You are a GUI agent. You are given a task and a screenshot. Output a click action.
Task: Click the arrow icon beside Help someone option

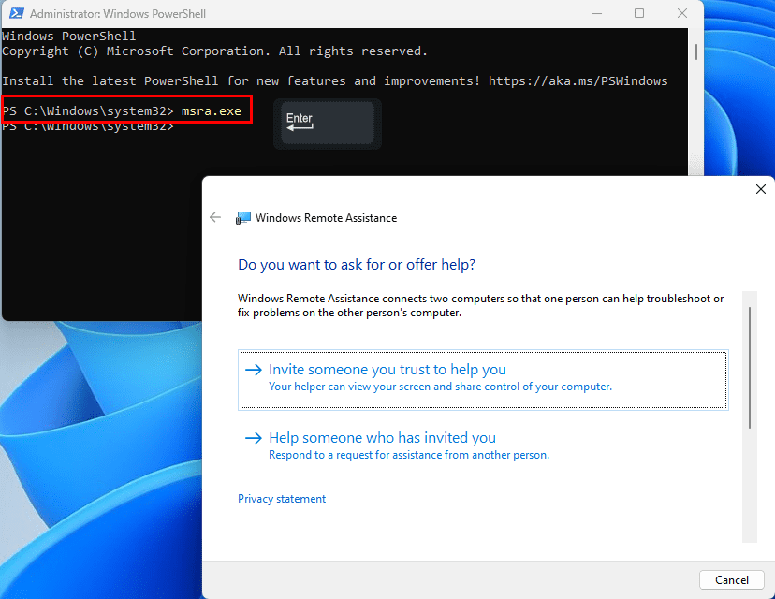click(254, 438)
